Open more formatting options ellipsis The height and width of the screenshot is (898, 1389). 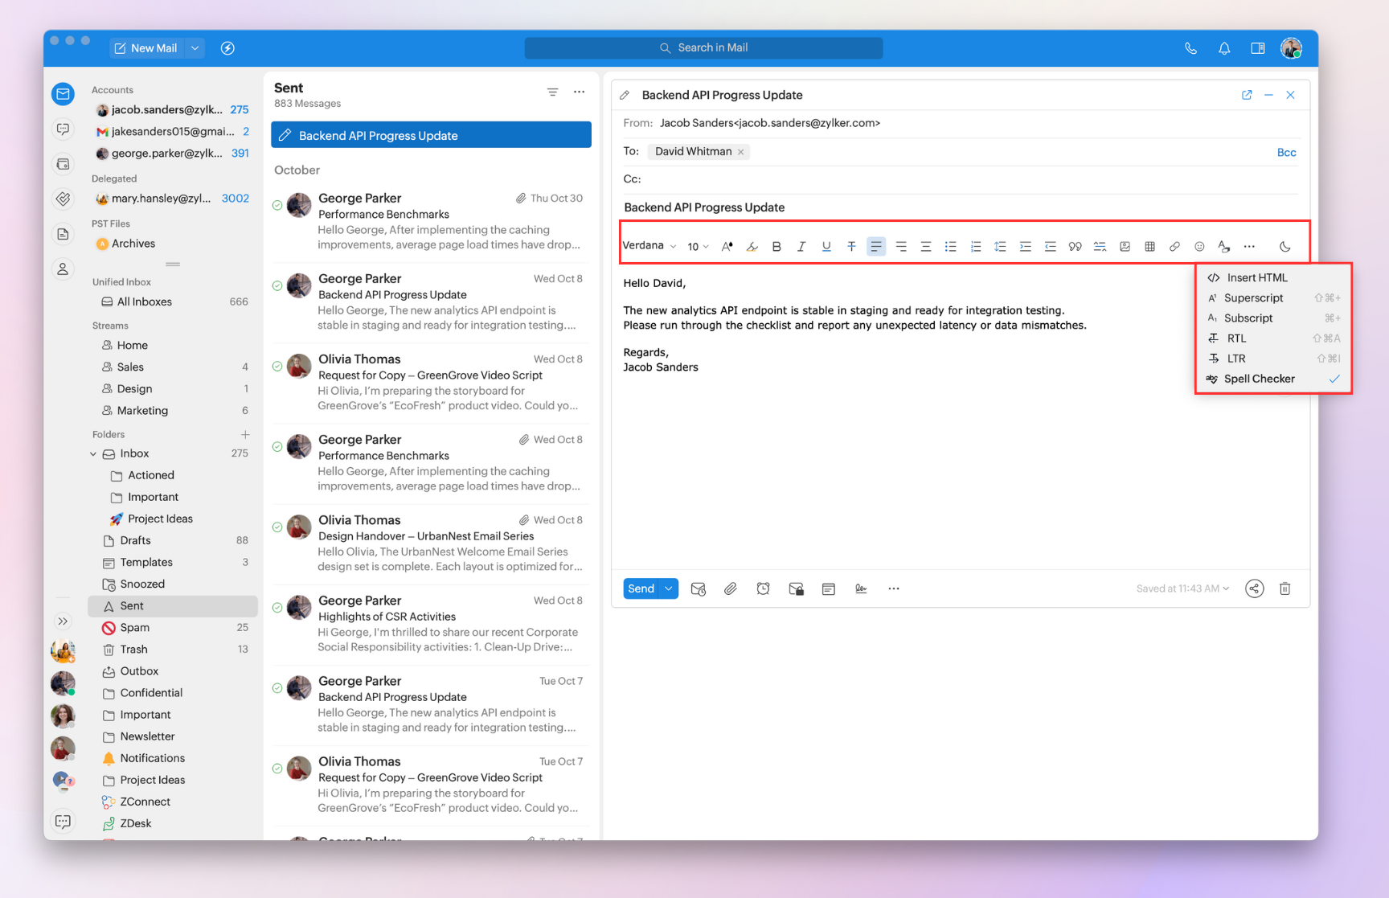coord(1249,247)
